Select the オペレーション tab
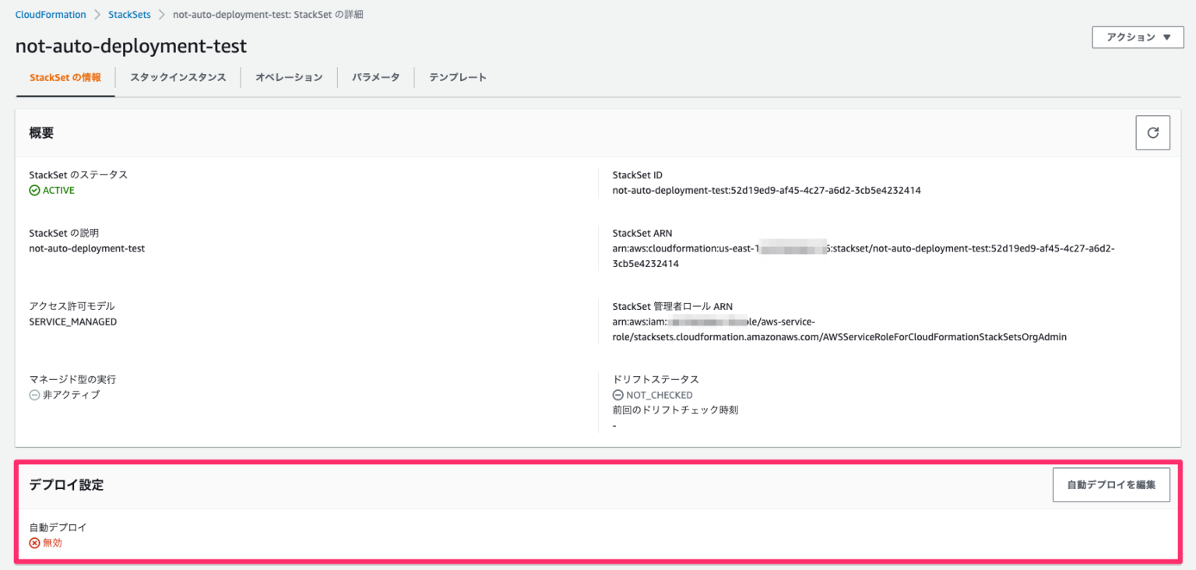 tap(289, 77)
